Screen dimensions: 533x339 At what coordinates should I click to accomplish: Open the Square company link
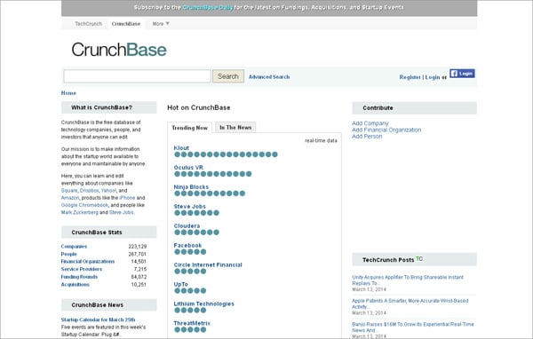tap(69, 191)
